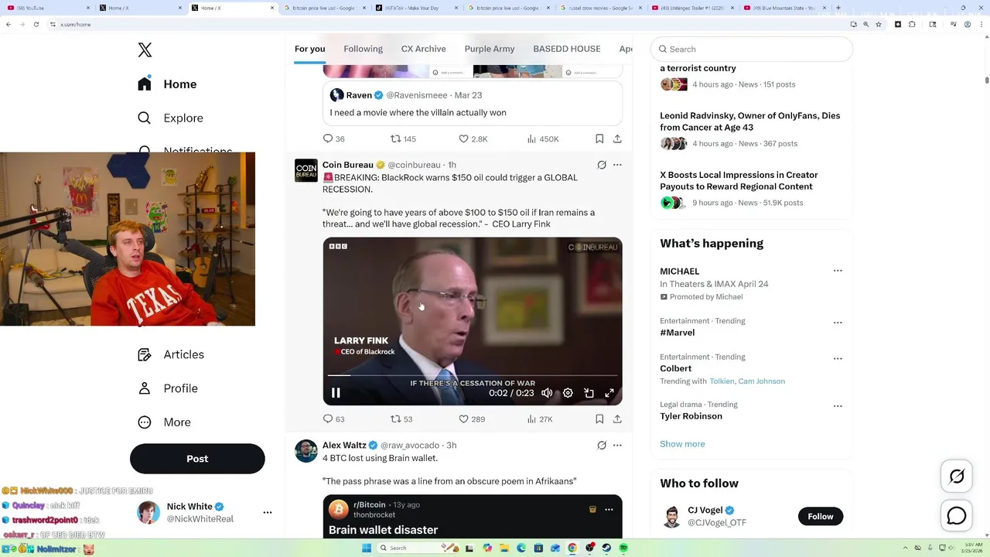Open the Windows Start button
The image size is (990, 557).
click(x=366, y=548)
